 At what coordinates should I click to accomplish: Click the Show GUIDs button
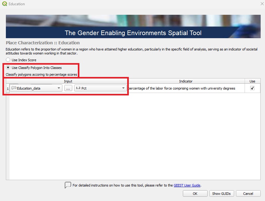pos(221,194)
